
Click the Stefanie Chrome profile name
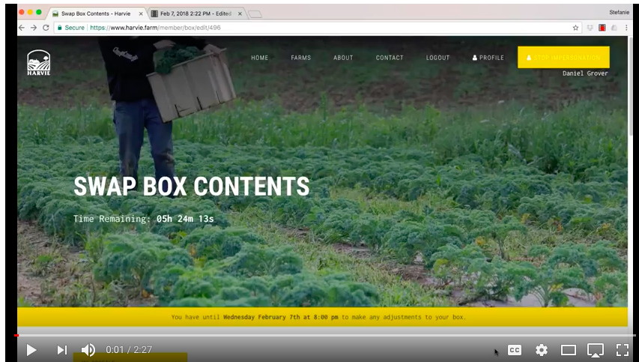[619, 12]
